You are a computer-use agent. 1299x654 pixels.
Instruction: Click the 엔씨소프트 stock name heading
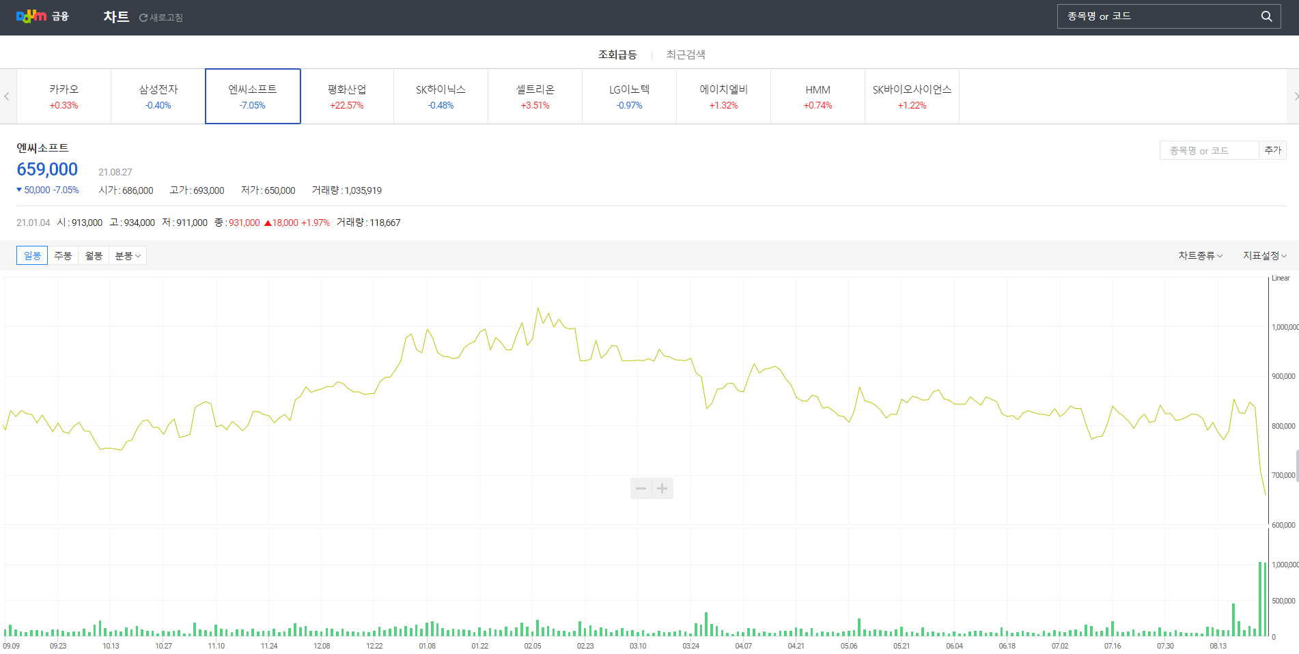tap(42, 147)
